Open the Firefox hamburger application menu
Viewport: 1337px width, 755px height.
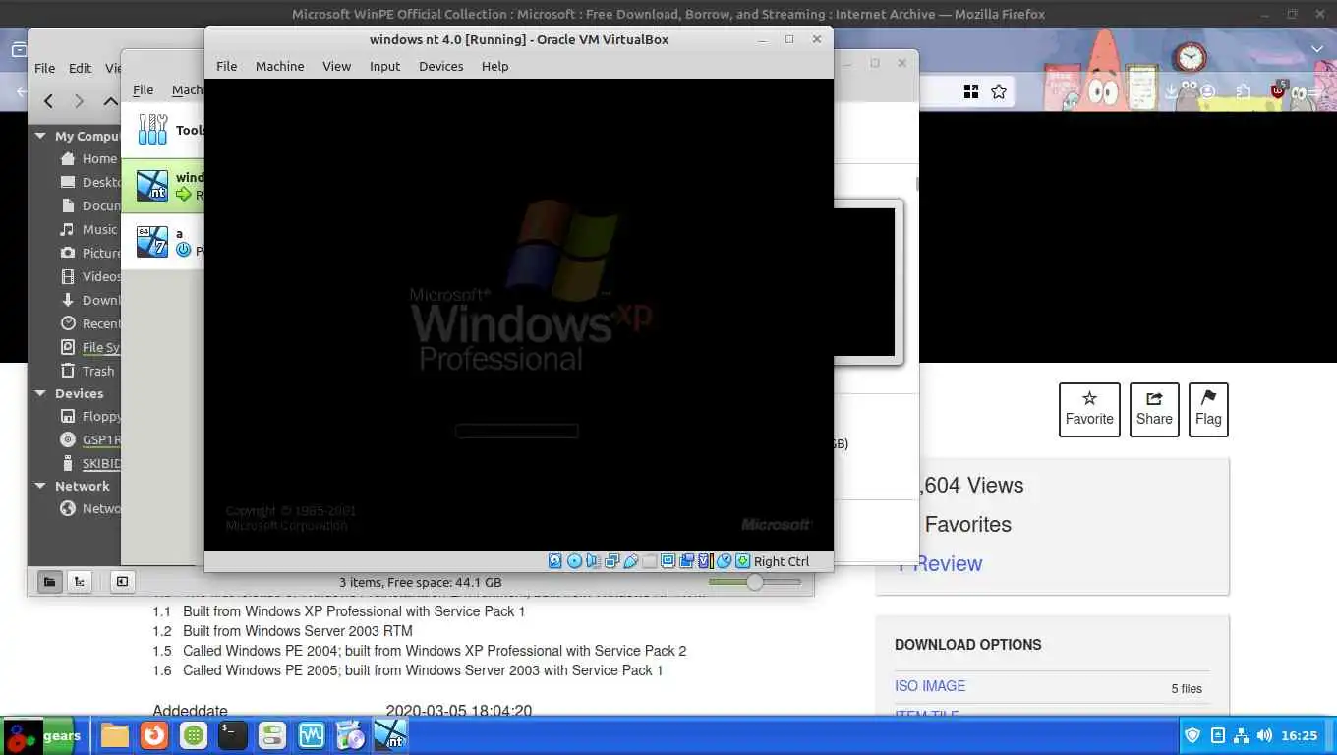point(1313,91)
